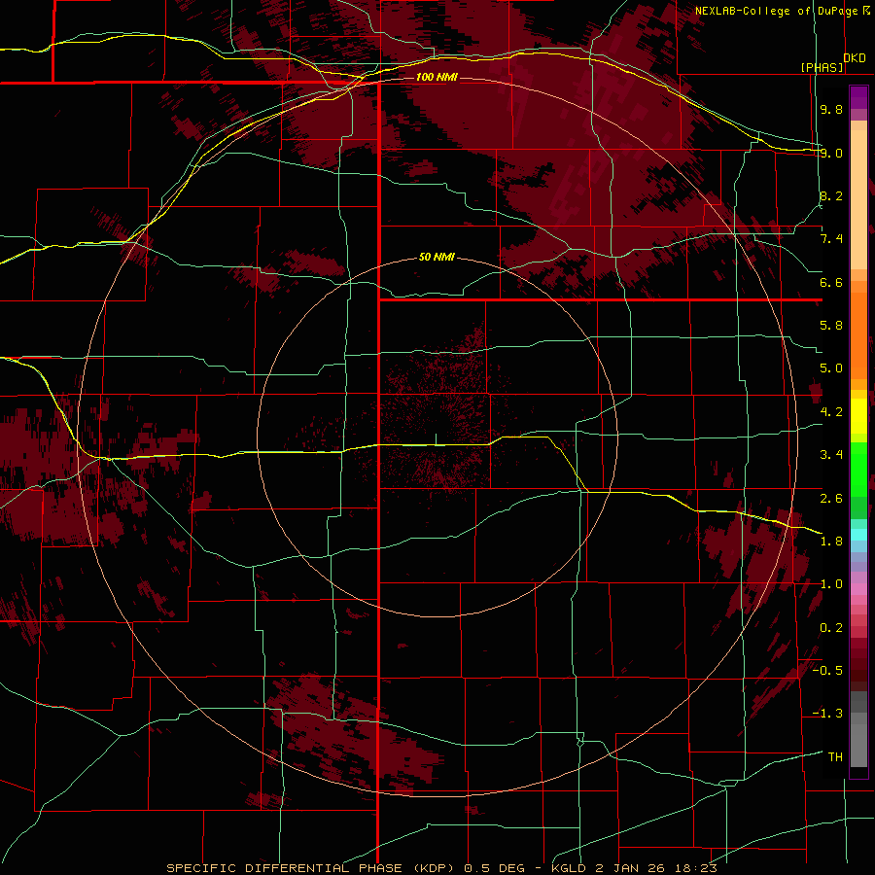Pick the orange segment of the color bar
Screen dimensions: 875x875
click(x=858, y=334)
